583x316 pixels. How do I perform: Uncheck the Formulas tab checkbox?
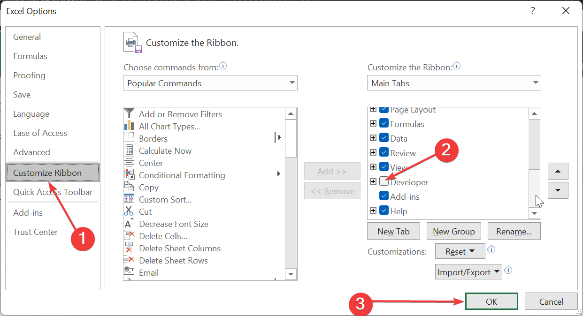[384, 124]
